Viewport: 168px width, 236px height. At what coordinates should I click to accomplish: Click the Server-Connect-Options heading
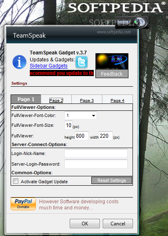[x=40, y=144]
